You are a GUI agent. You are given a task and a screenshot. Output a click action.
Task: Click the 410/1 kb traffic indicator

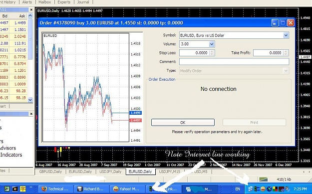click(284, 180)
